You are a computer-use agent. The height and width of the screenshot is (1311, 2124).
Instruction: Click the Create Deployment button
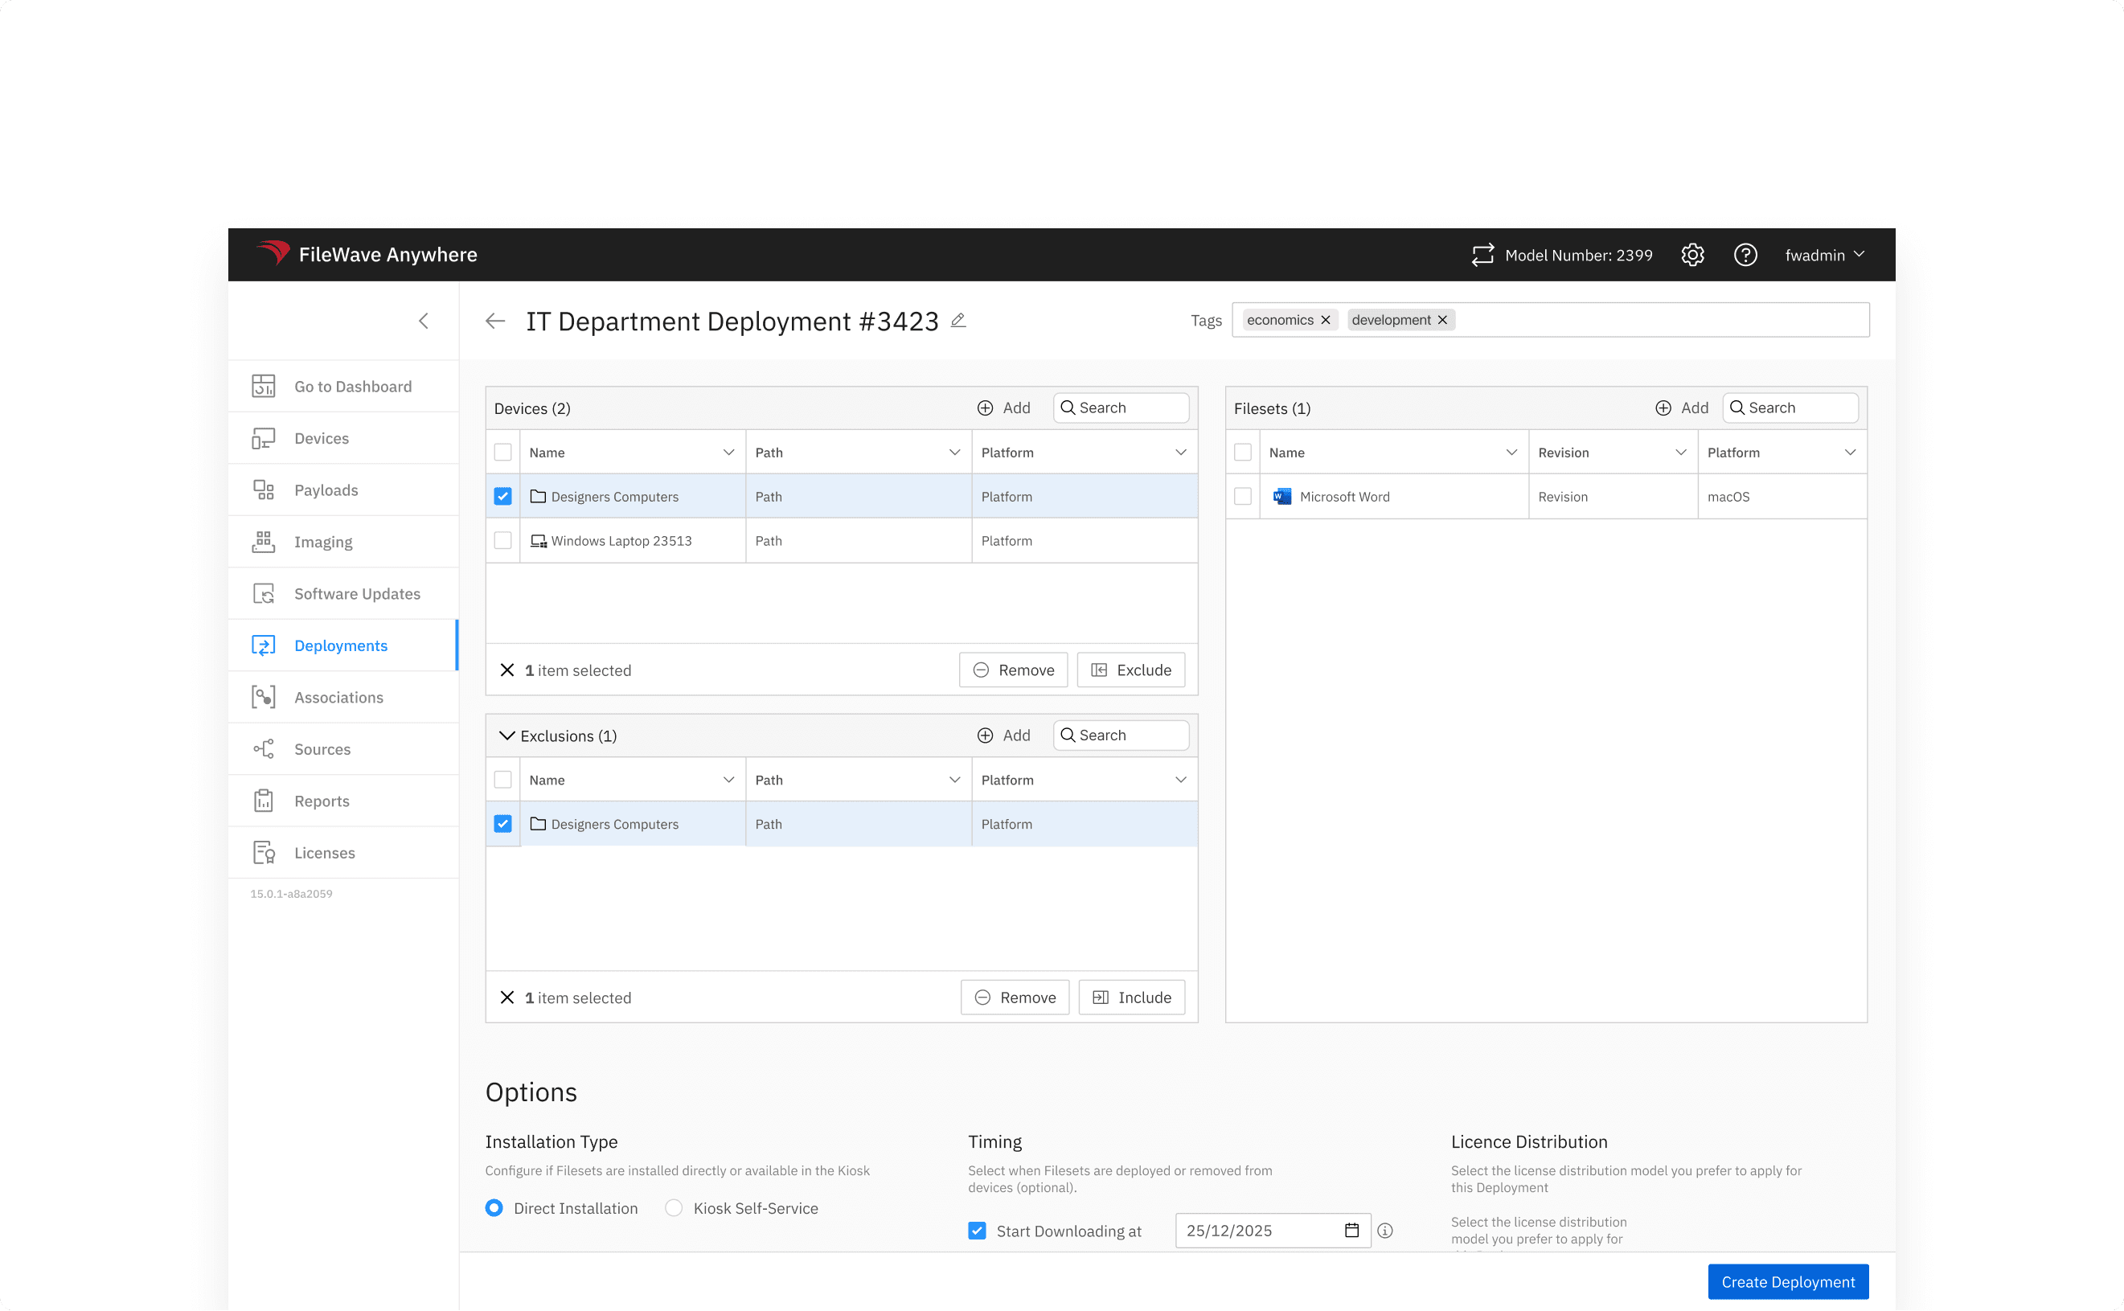1788,1281
